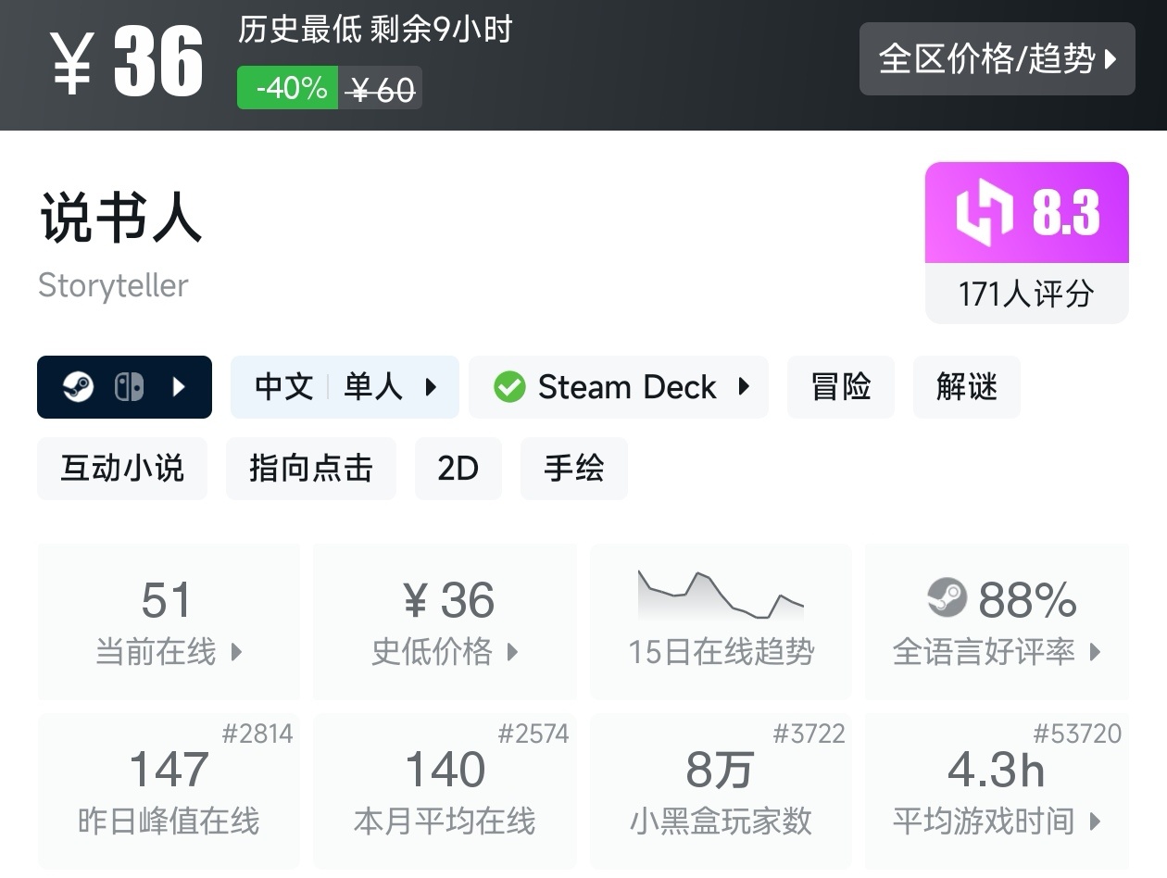Expand the platform list arrow
Screen dimensions: 1167x878
pyautogui.click(x=180, y=387)
